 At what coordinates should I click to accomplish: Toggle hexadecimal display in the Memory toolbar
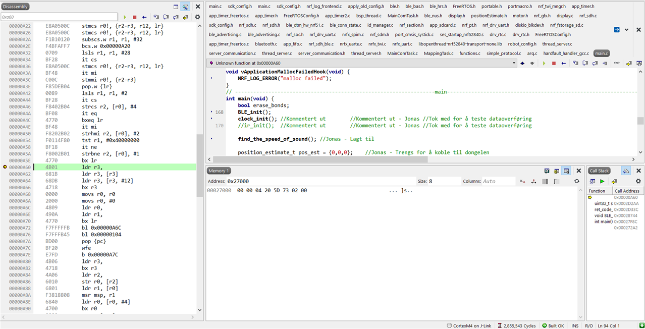(523, 181)
